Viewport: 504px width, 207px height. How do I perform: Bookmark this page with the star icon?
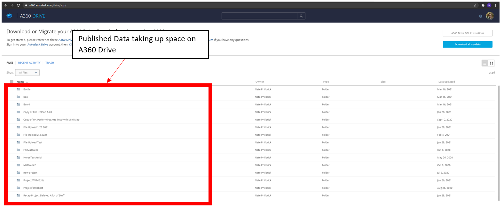[475, 5]
